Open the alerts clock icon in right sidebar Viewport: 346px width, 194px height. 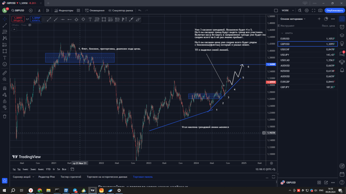tap(342, 27)
